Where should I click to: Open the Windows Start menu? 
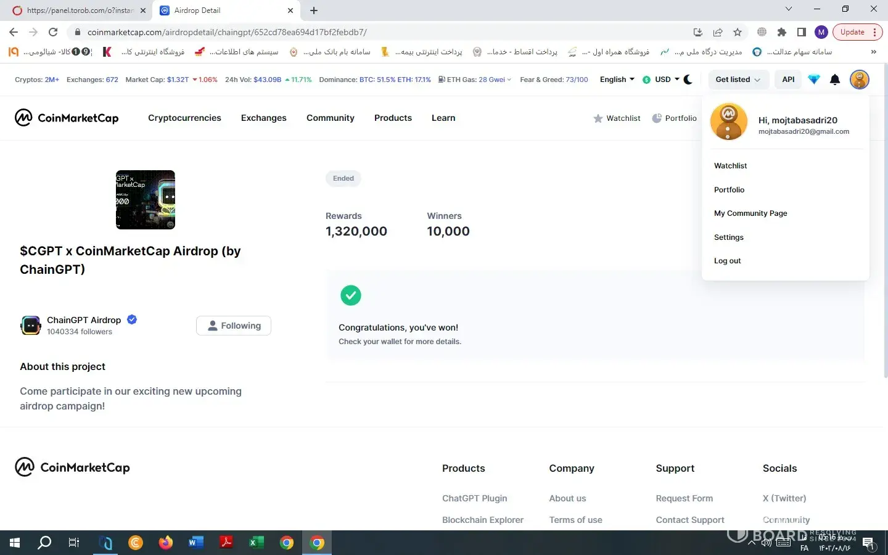[15, 543]
